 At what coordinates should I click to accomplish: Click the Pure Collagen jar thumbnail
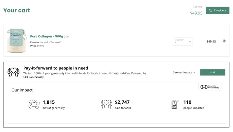point(15,41)
